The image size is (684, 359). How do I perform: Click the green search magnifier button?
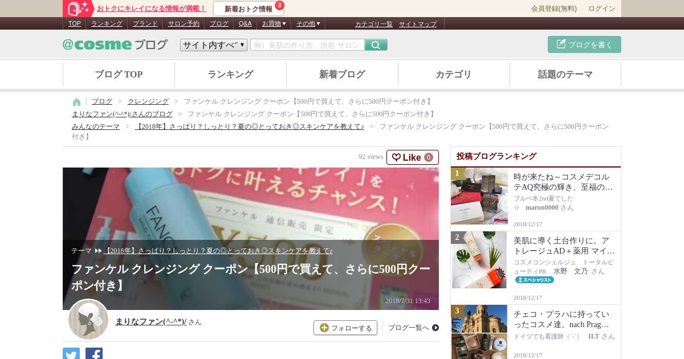376,45
